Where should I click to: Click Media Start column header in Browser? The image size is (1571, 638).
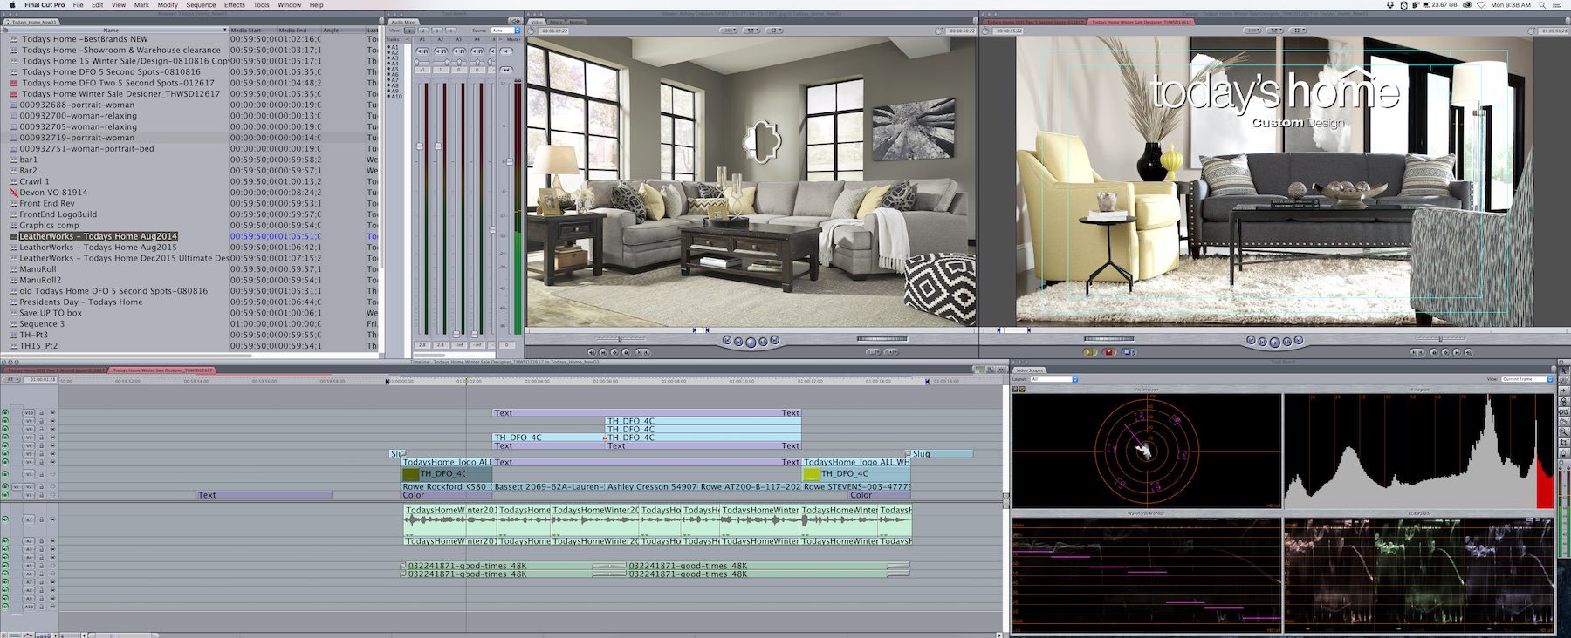point(252,30)
